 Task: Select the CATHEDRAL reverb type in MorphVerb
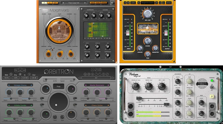(75, 47)
